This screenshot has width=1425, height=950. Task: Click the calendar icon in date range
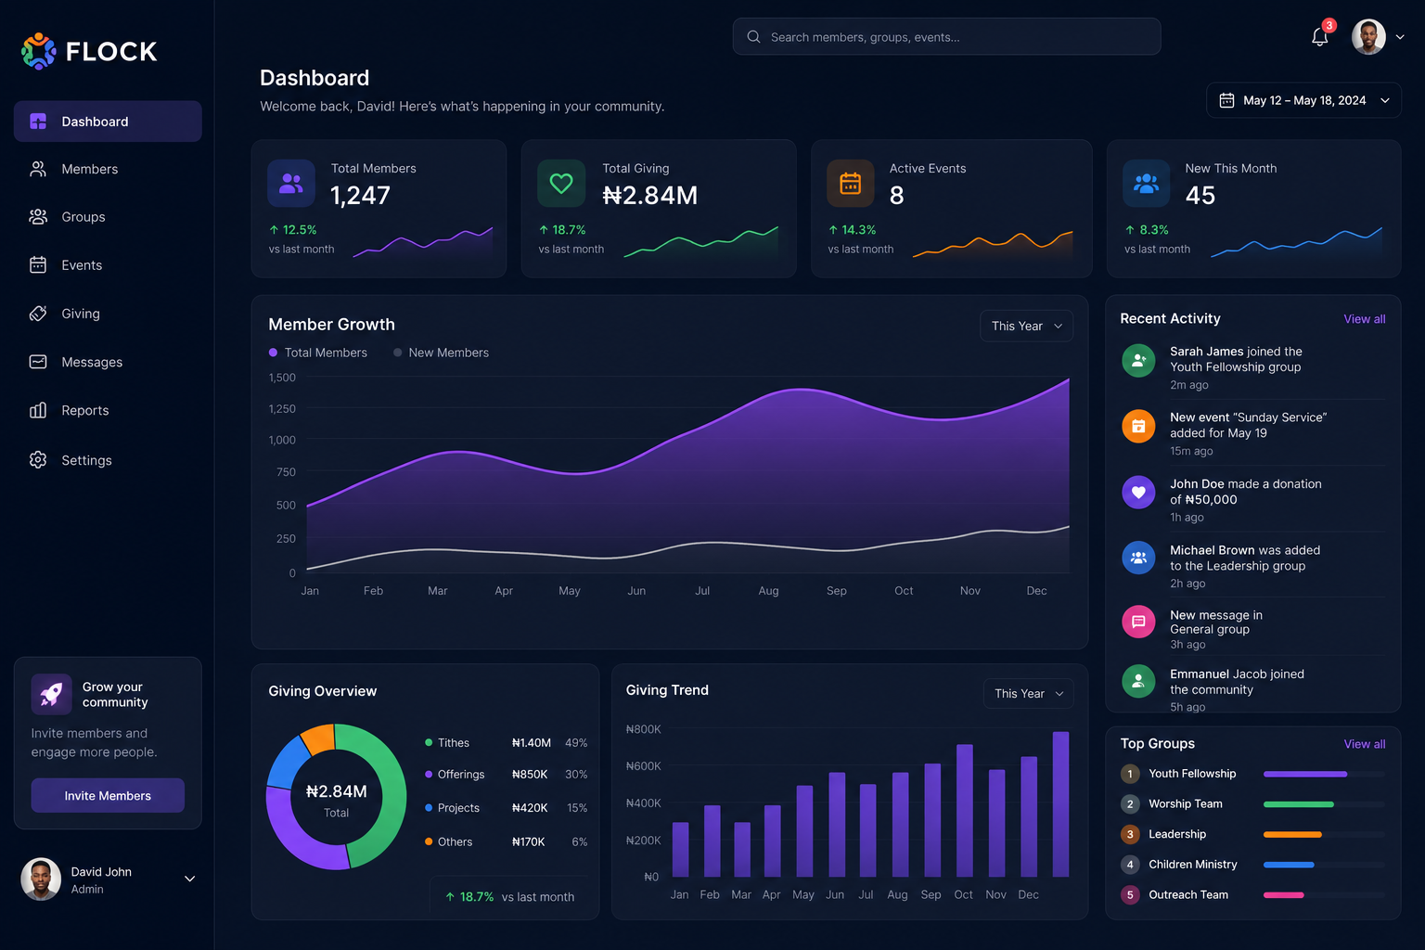coord(1226,100)
